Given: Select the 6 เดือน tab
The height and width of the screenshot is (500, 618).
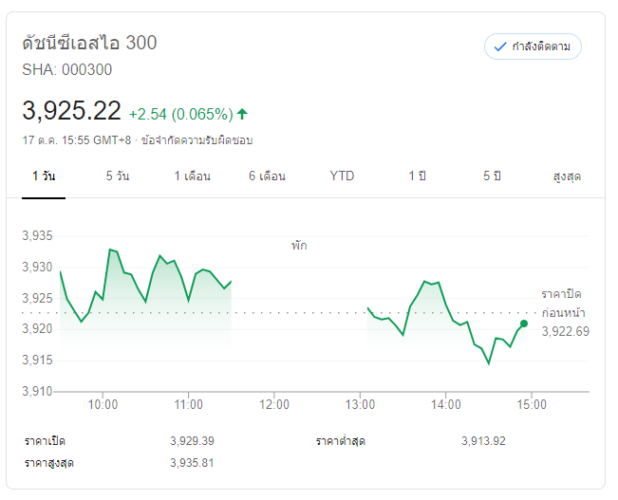Looking at the screenshot, I should tap(267, 176).
